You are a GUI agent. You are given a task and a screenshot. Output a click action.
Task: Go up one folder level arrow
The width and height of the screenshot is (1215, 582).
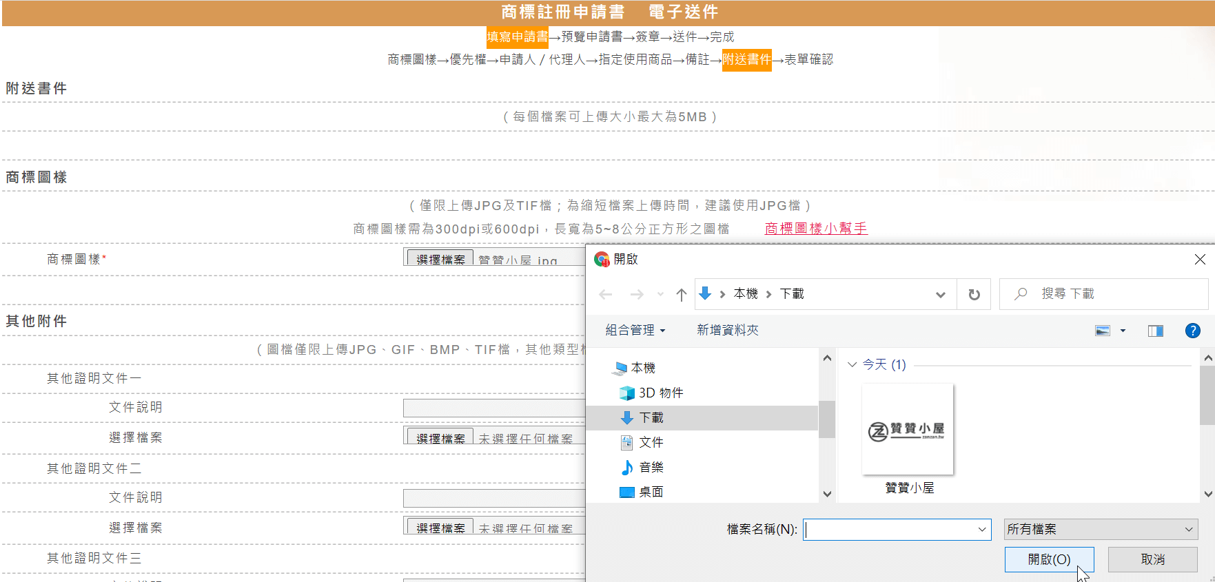click(x=682, y=294)
